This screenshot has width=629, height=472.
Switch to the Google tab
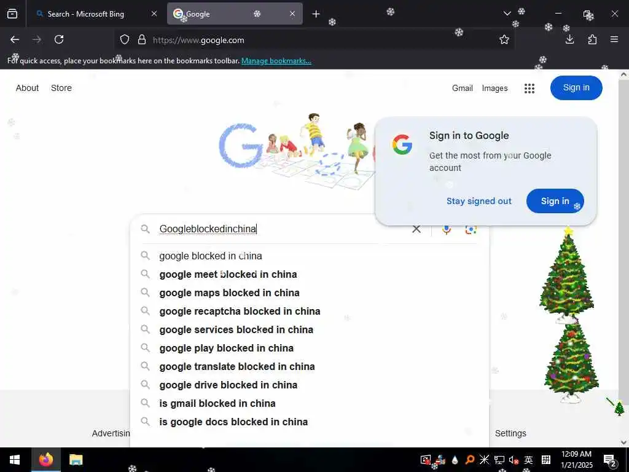[235, 14]
